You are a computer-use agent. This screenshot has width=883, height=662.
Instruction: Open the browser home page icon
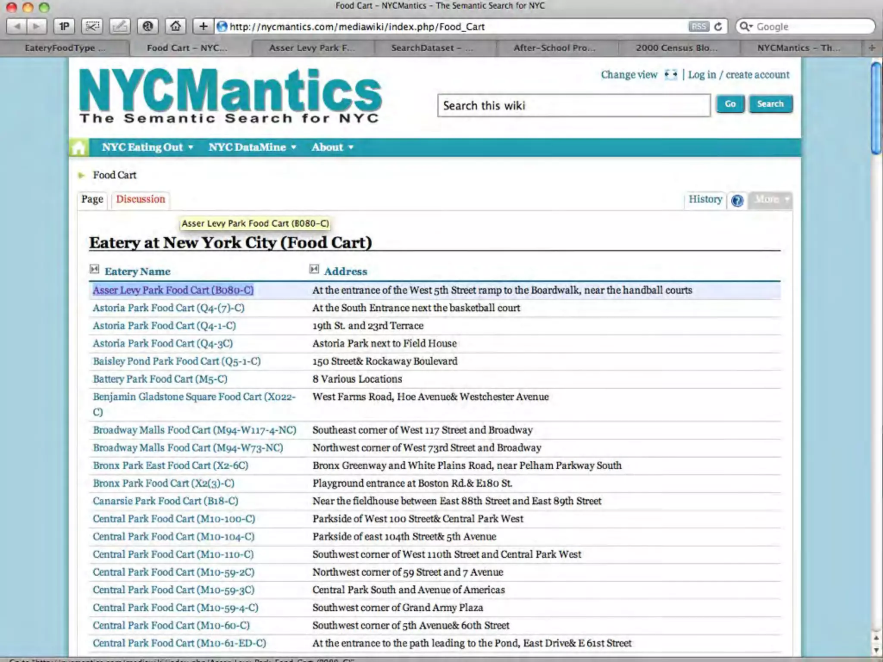click(x=175, y=27)
